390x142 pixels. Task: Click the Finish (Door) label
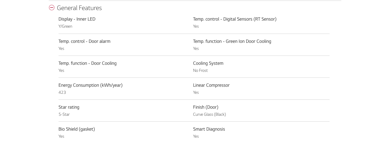pyautogui.click(x=206, y=107)
